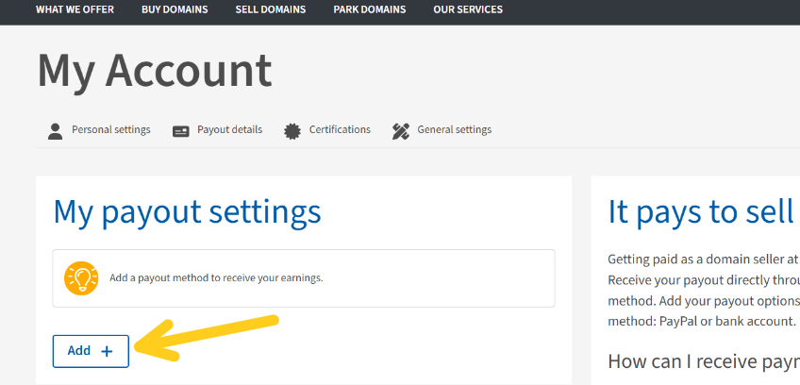Viewport: 800px width, 385px height.
Task: Click the My payout settings heading
Action: tap(187, 212)
